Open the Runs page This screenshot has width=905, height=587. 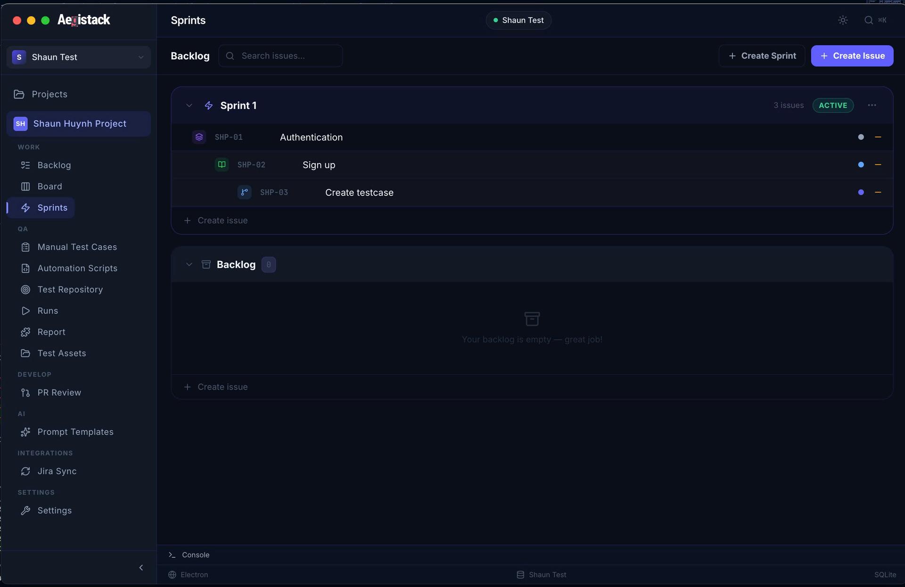pos(48,311)
